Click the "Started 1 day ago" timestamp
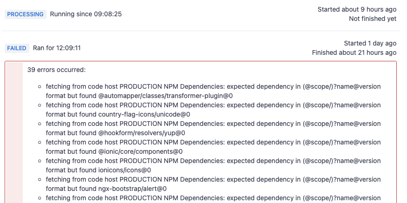Image resolution: width=407 pixels, height=203 pixels. point(370,43)
